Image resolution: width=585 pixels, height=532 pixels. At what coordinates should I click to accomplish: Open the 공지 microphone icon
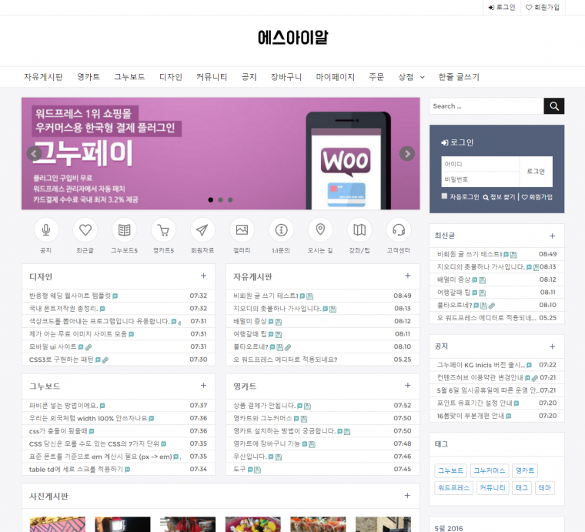[x=46, y=229]
